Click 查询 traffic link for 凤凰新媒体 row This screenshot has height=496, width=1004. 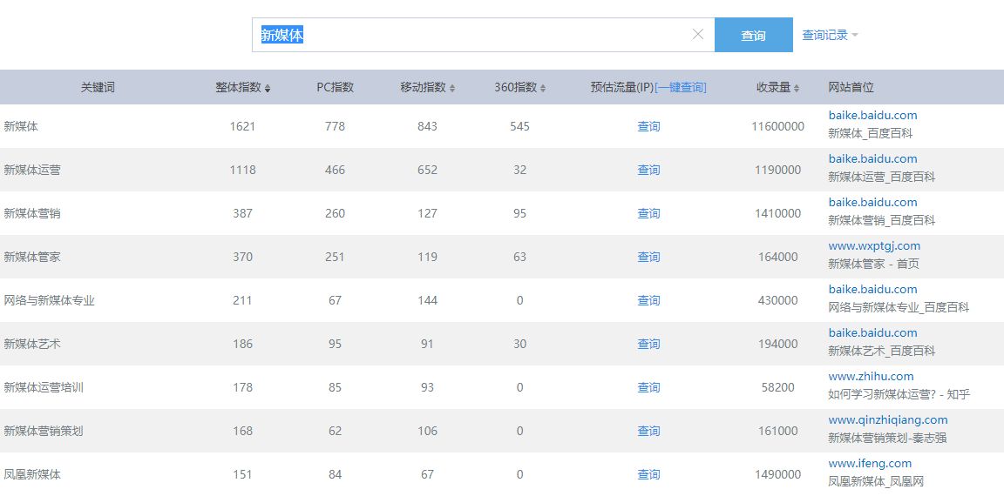click(x=648, y=474)
